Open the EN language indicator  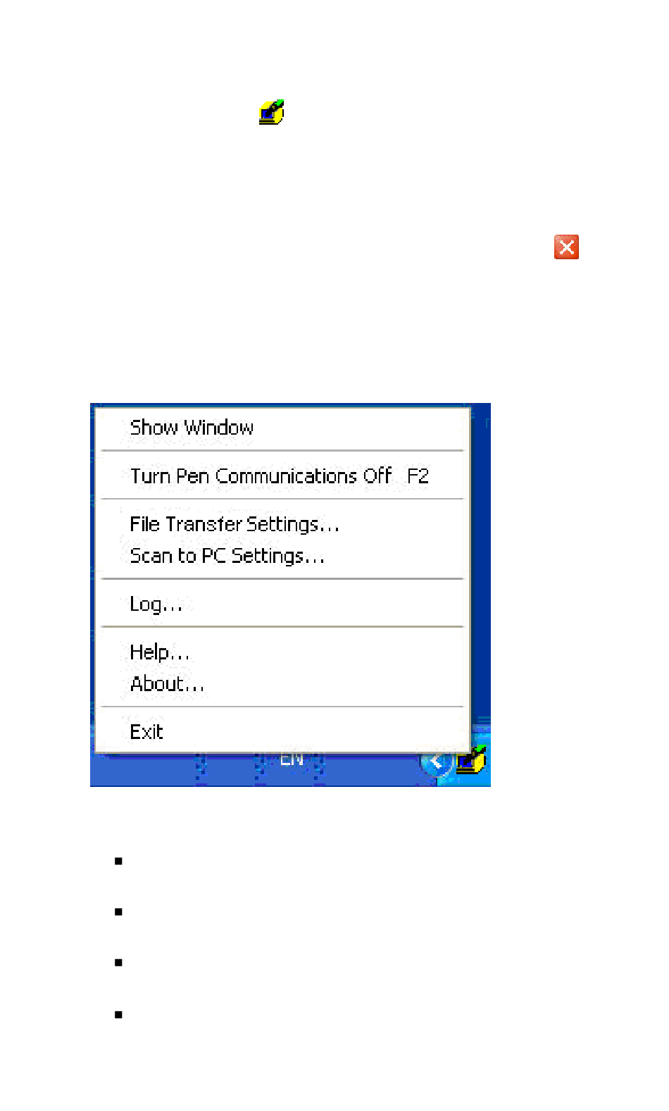point(292,759)
